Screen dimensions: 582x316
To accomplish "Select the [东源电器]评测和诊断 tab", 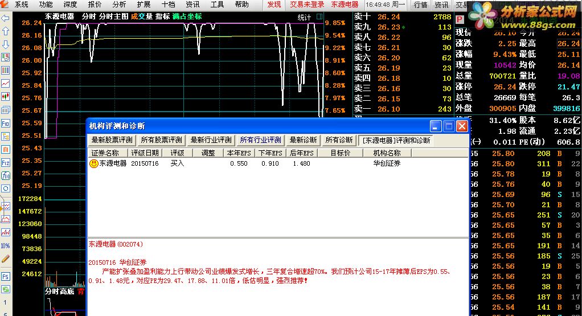I will pyautogui.click(x=396, y=140).
